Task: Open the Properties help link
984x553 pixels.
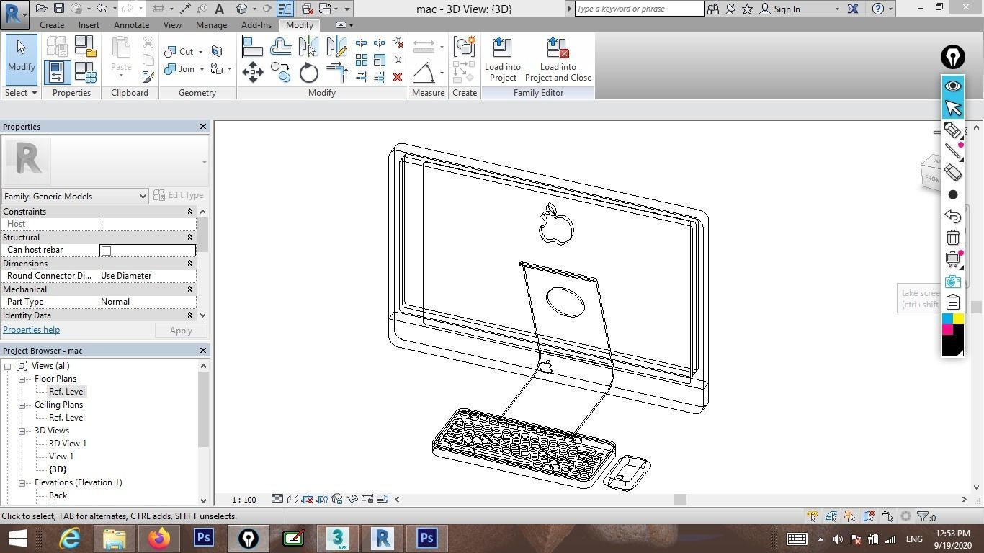Action: coord(31,329)
